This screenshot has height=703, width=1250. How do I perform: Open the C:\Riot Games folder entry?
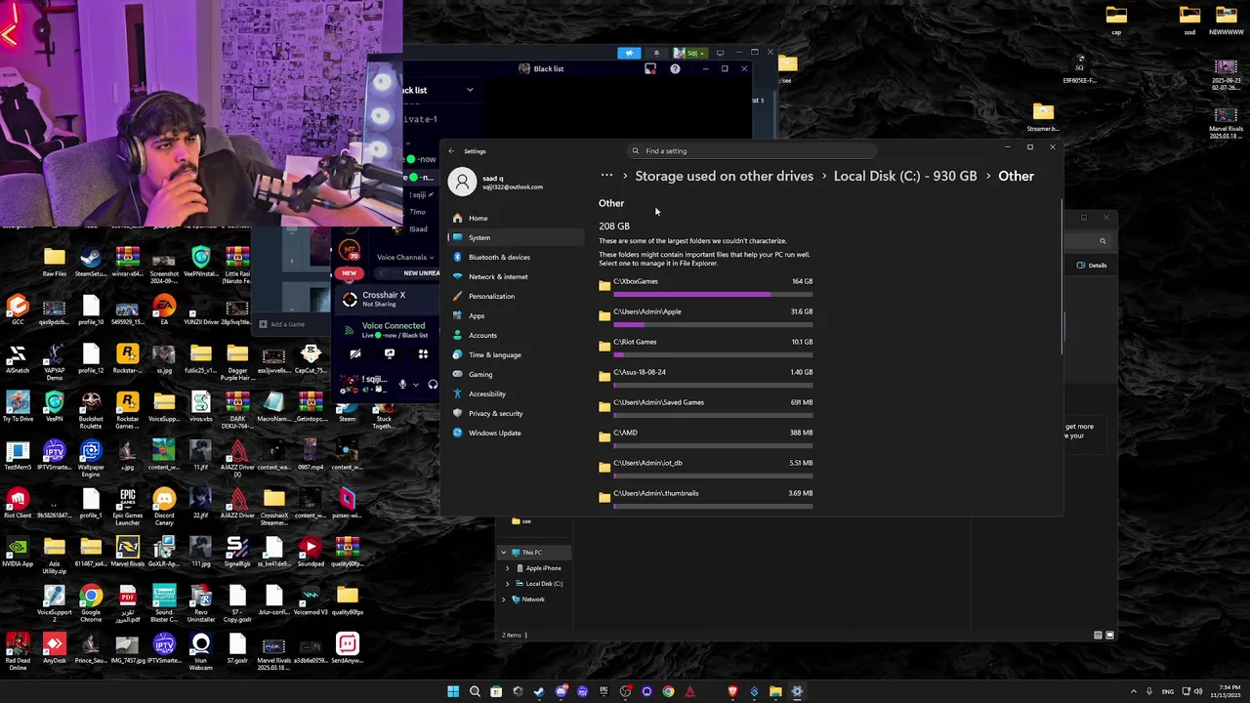[706, 346]
